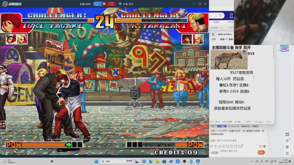The height and width of the screenshot is (165, 294).
Task: Click the 历史 history label
Action: coord(231,17)
